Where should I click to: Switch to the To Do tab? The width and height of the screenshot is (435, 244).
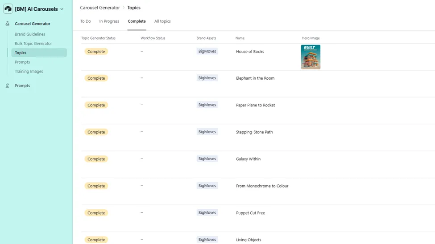[86, 21]
